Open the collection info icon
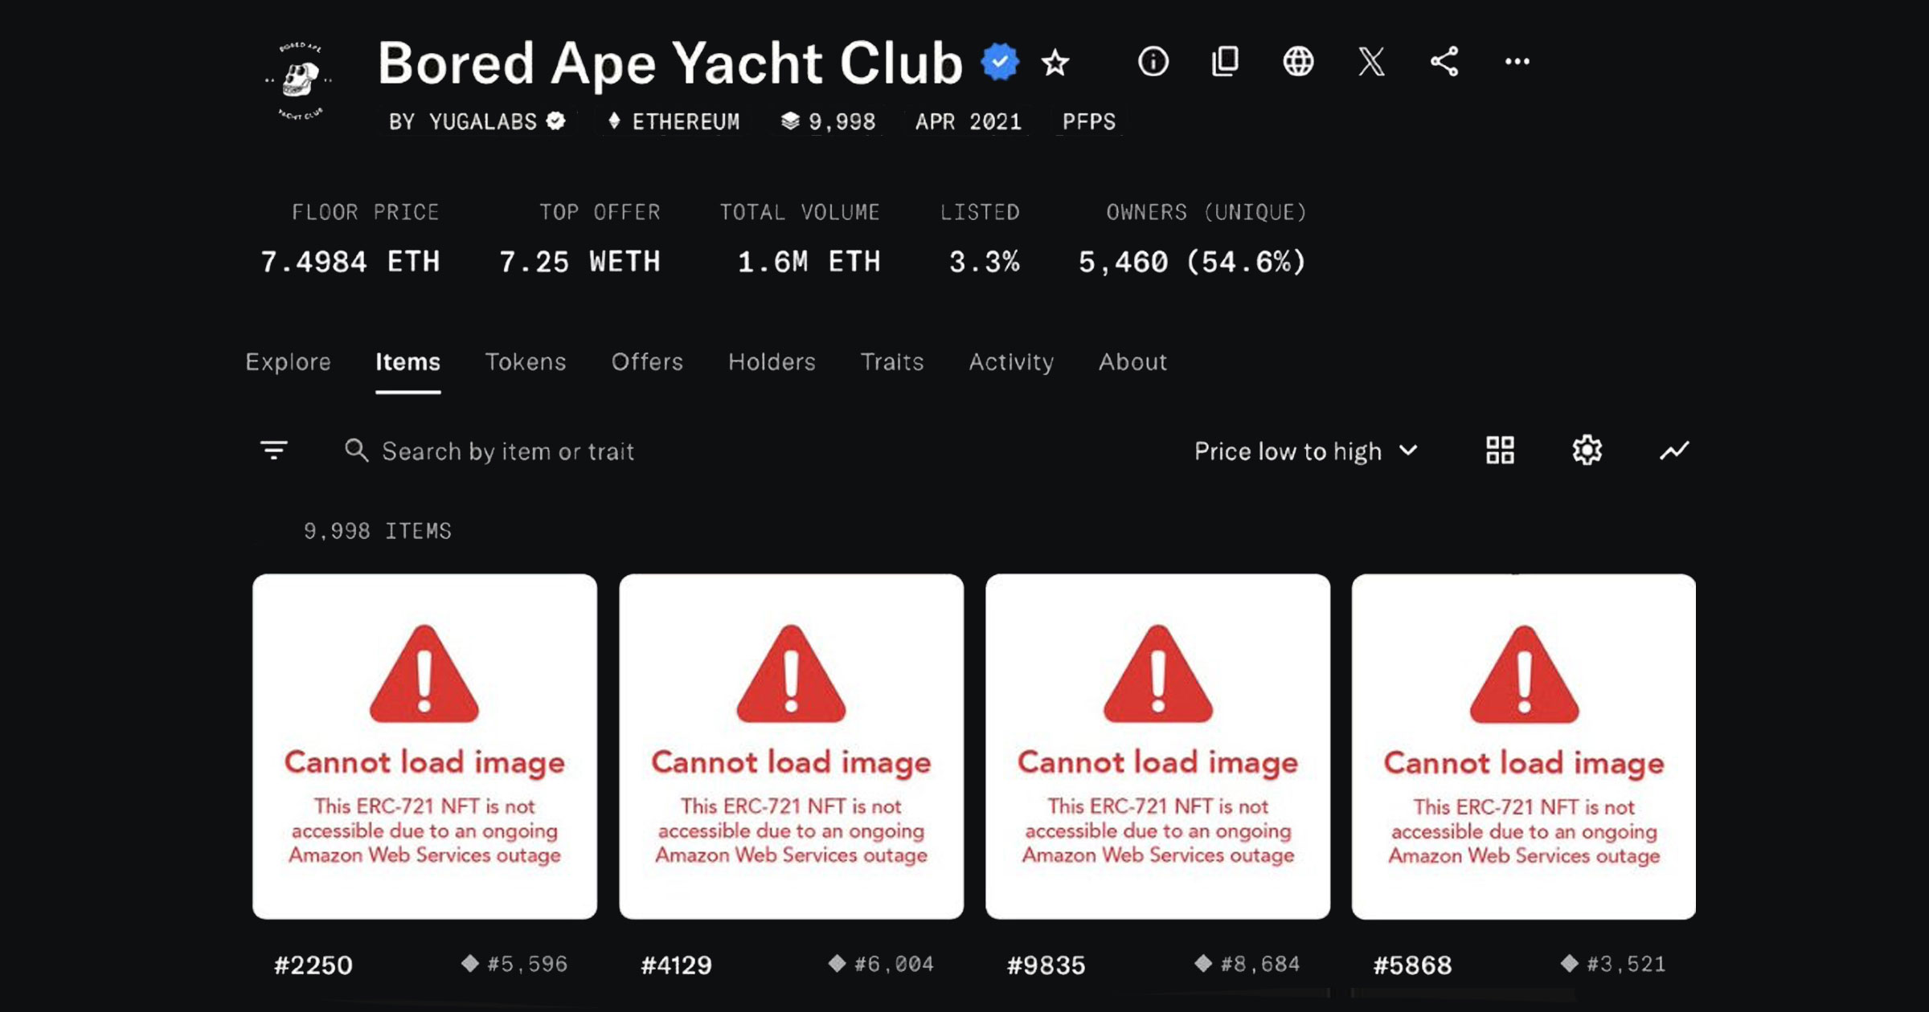The image size is (1929, 1012). coord(1153,62)
